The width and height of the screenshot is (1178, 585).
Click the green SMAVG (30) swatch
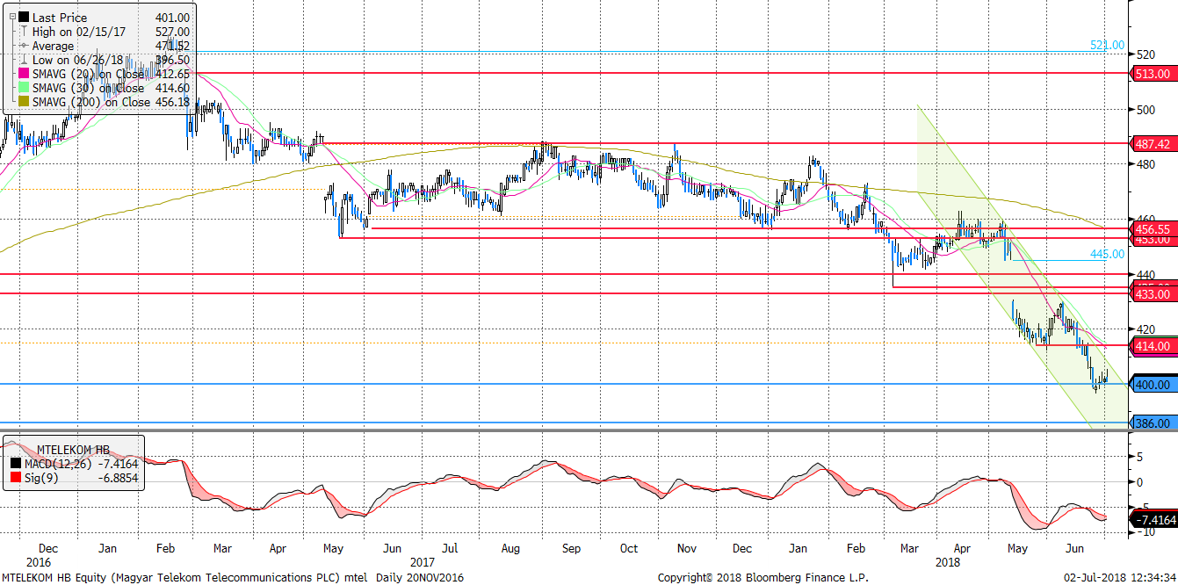pyautogui.click(x=23, y=88)
